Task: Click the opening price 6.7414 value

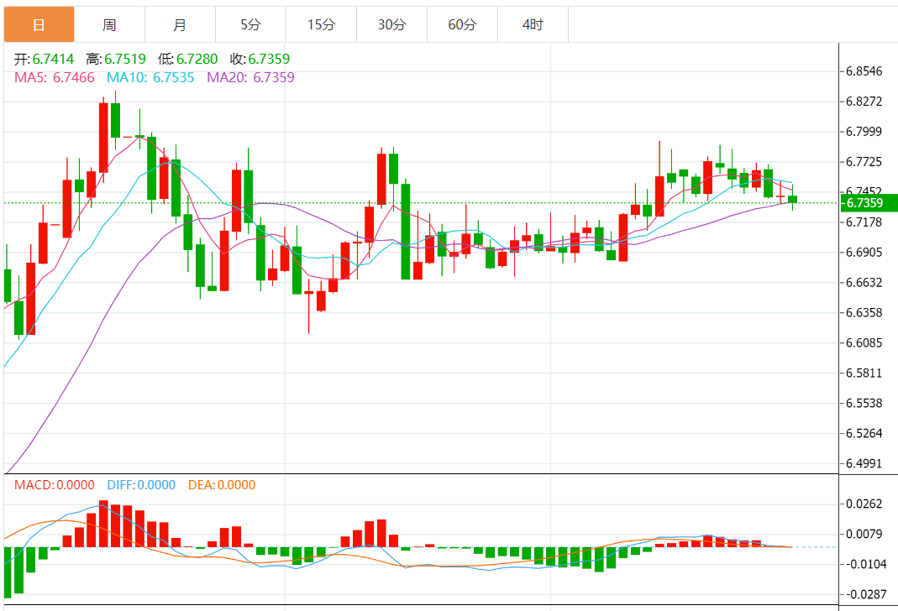Action: click(53, 59)
